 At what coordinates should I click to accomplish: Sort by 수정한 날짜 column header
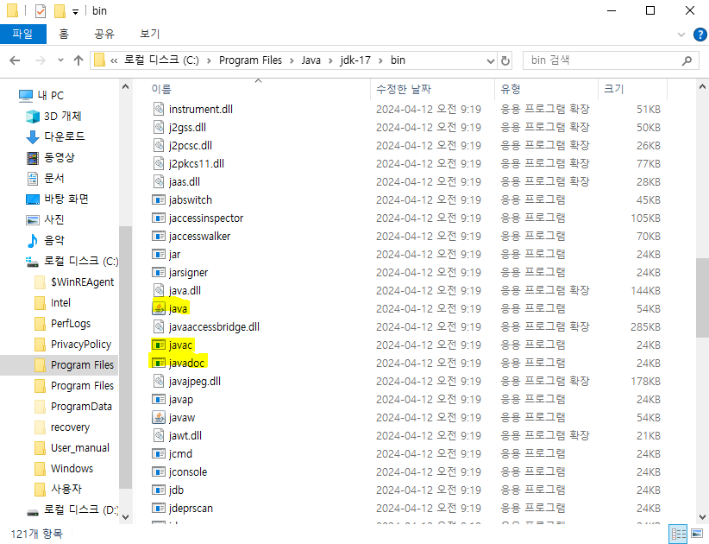[433, 89]
